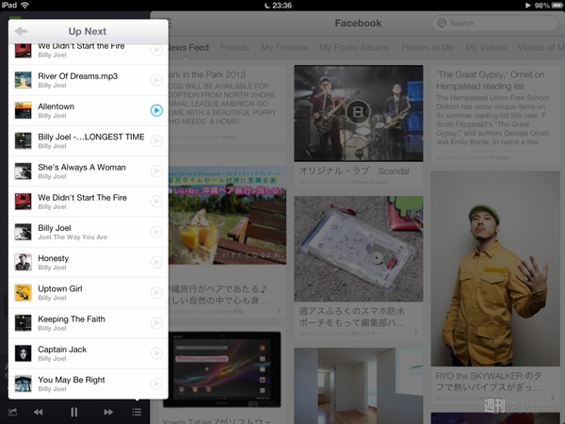
Task: Play Uptown Girl via its play icon
Action: pyautogui.click(x=156, y=292)
